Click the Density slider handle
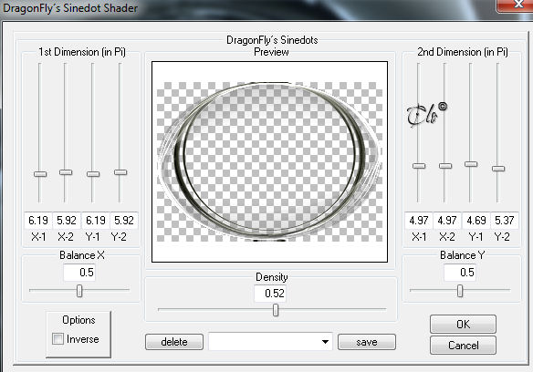Image resolution: width=533 pixels, height=372 pixels. [276, 310]
